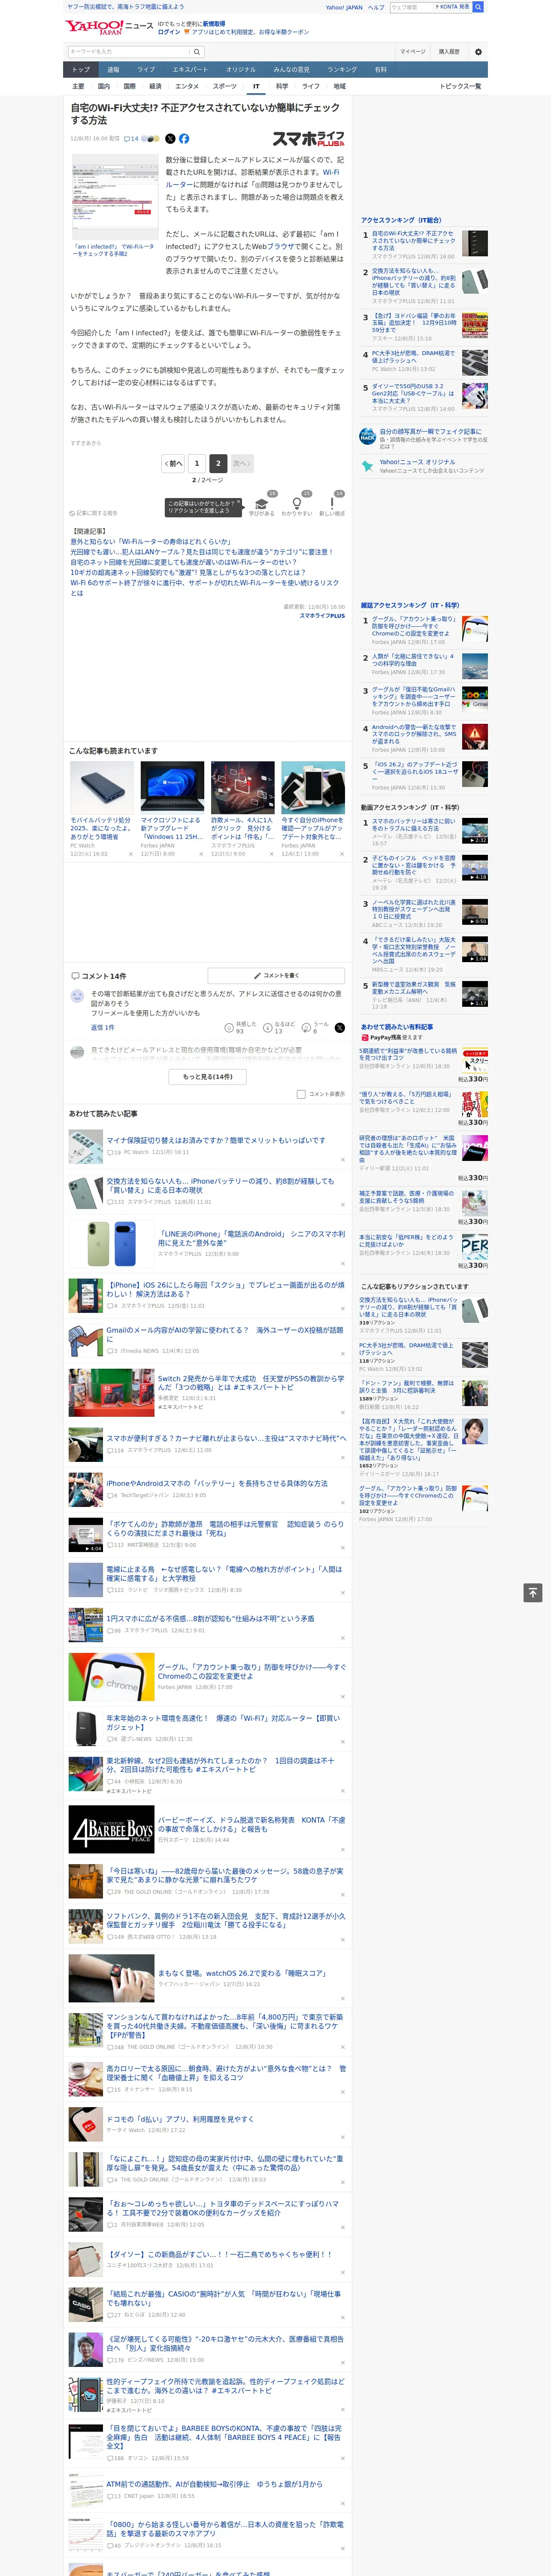Viewport: 551px width, 2576px height.
Task: Open Switch 2発売から半年 article link
Action: (x=251, y=1383)
